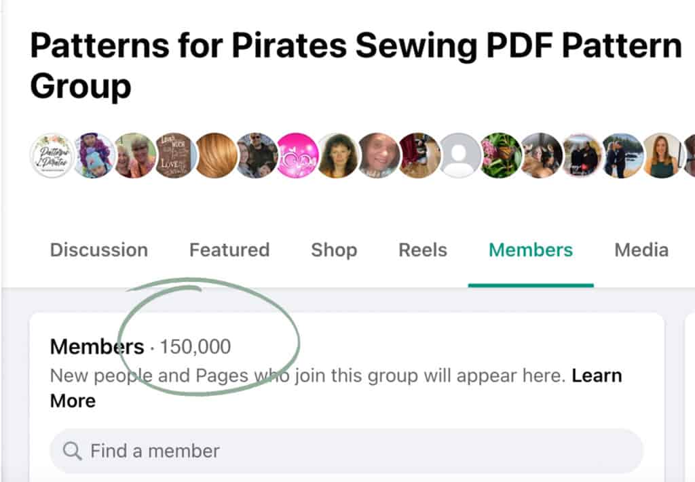Open the pink glowing heart profile picture
This screenshot has height=482, width=695.
[297, 155]
